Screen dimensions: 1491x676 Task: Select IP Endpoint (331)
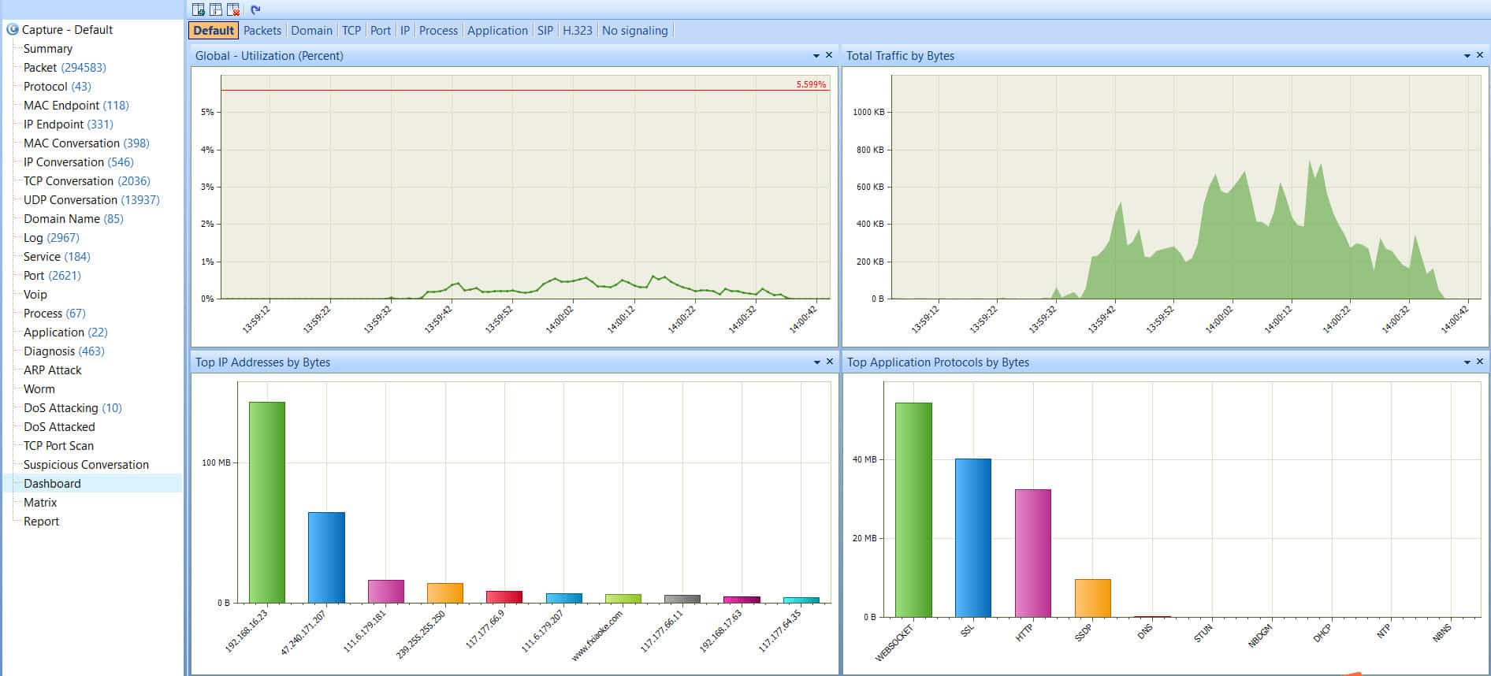tap(69, 124)
